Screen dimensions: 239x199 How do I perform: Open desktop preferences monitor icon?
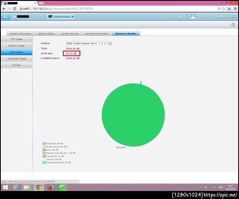tap(233, 16)
